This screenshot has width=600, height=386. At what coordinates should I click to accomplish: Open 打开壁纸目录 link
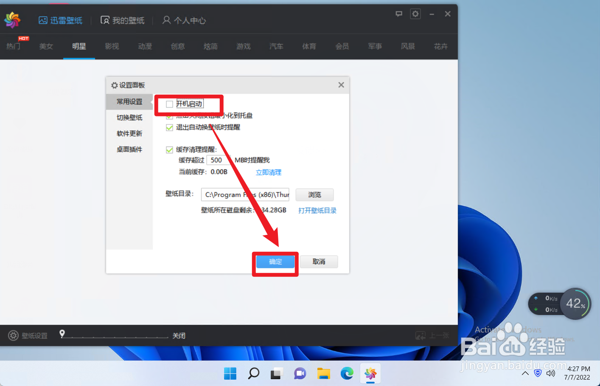pyautogui.click(x=317, y=211)
